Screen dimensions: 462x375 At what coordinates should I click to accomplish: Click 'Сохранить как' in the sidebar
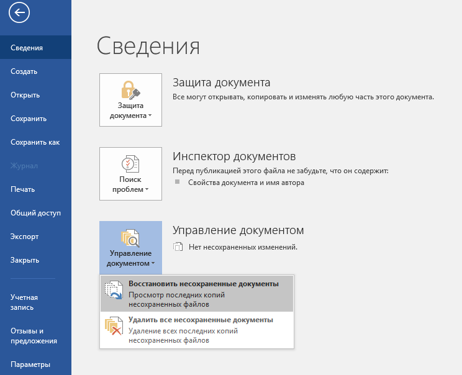coord(35,142)
